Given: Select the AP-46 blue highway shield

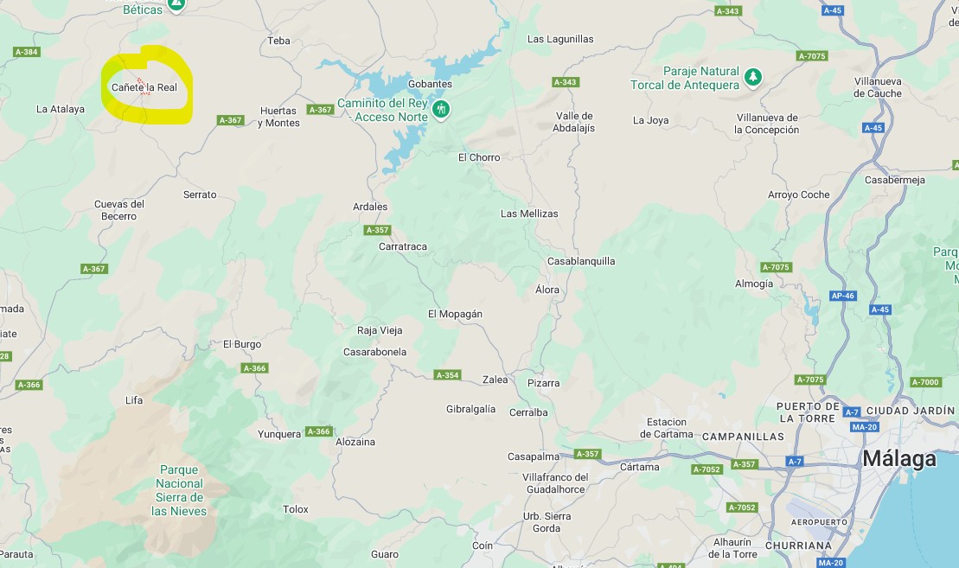Looking at the screenshot, I should coord(843,296).
